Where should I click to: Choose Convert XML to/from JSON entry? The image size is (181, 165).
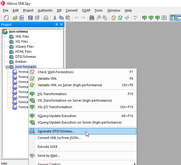pyautogui.click(x=59, y=138)
